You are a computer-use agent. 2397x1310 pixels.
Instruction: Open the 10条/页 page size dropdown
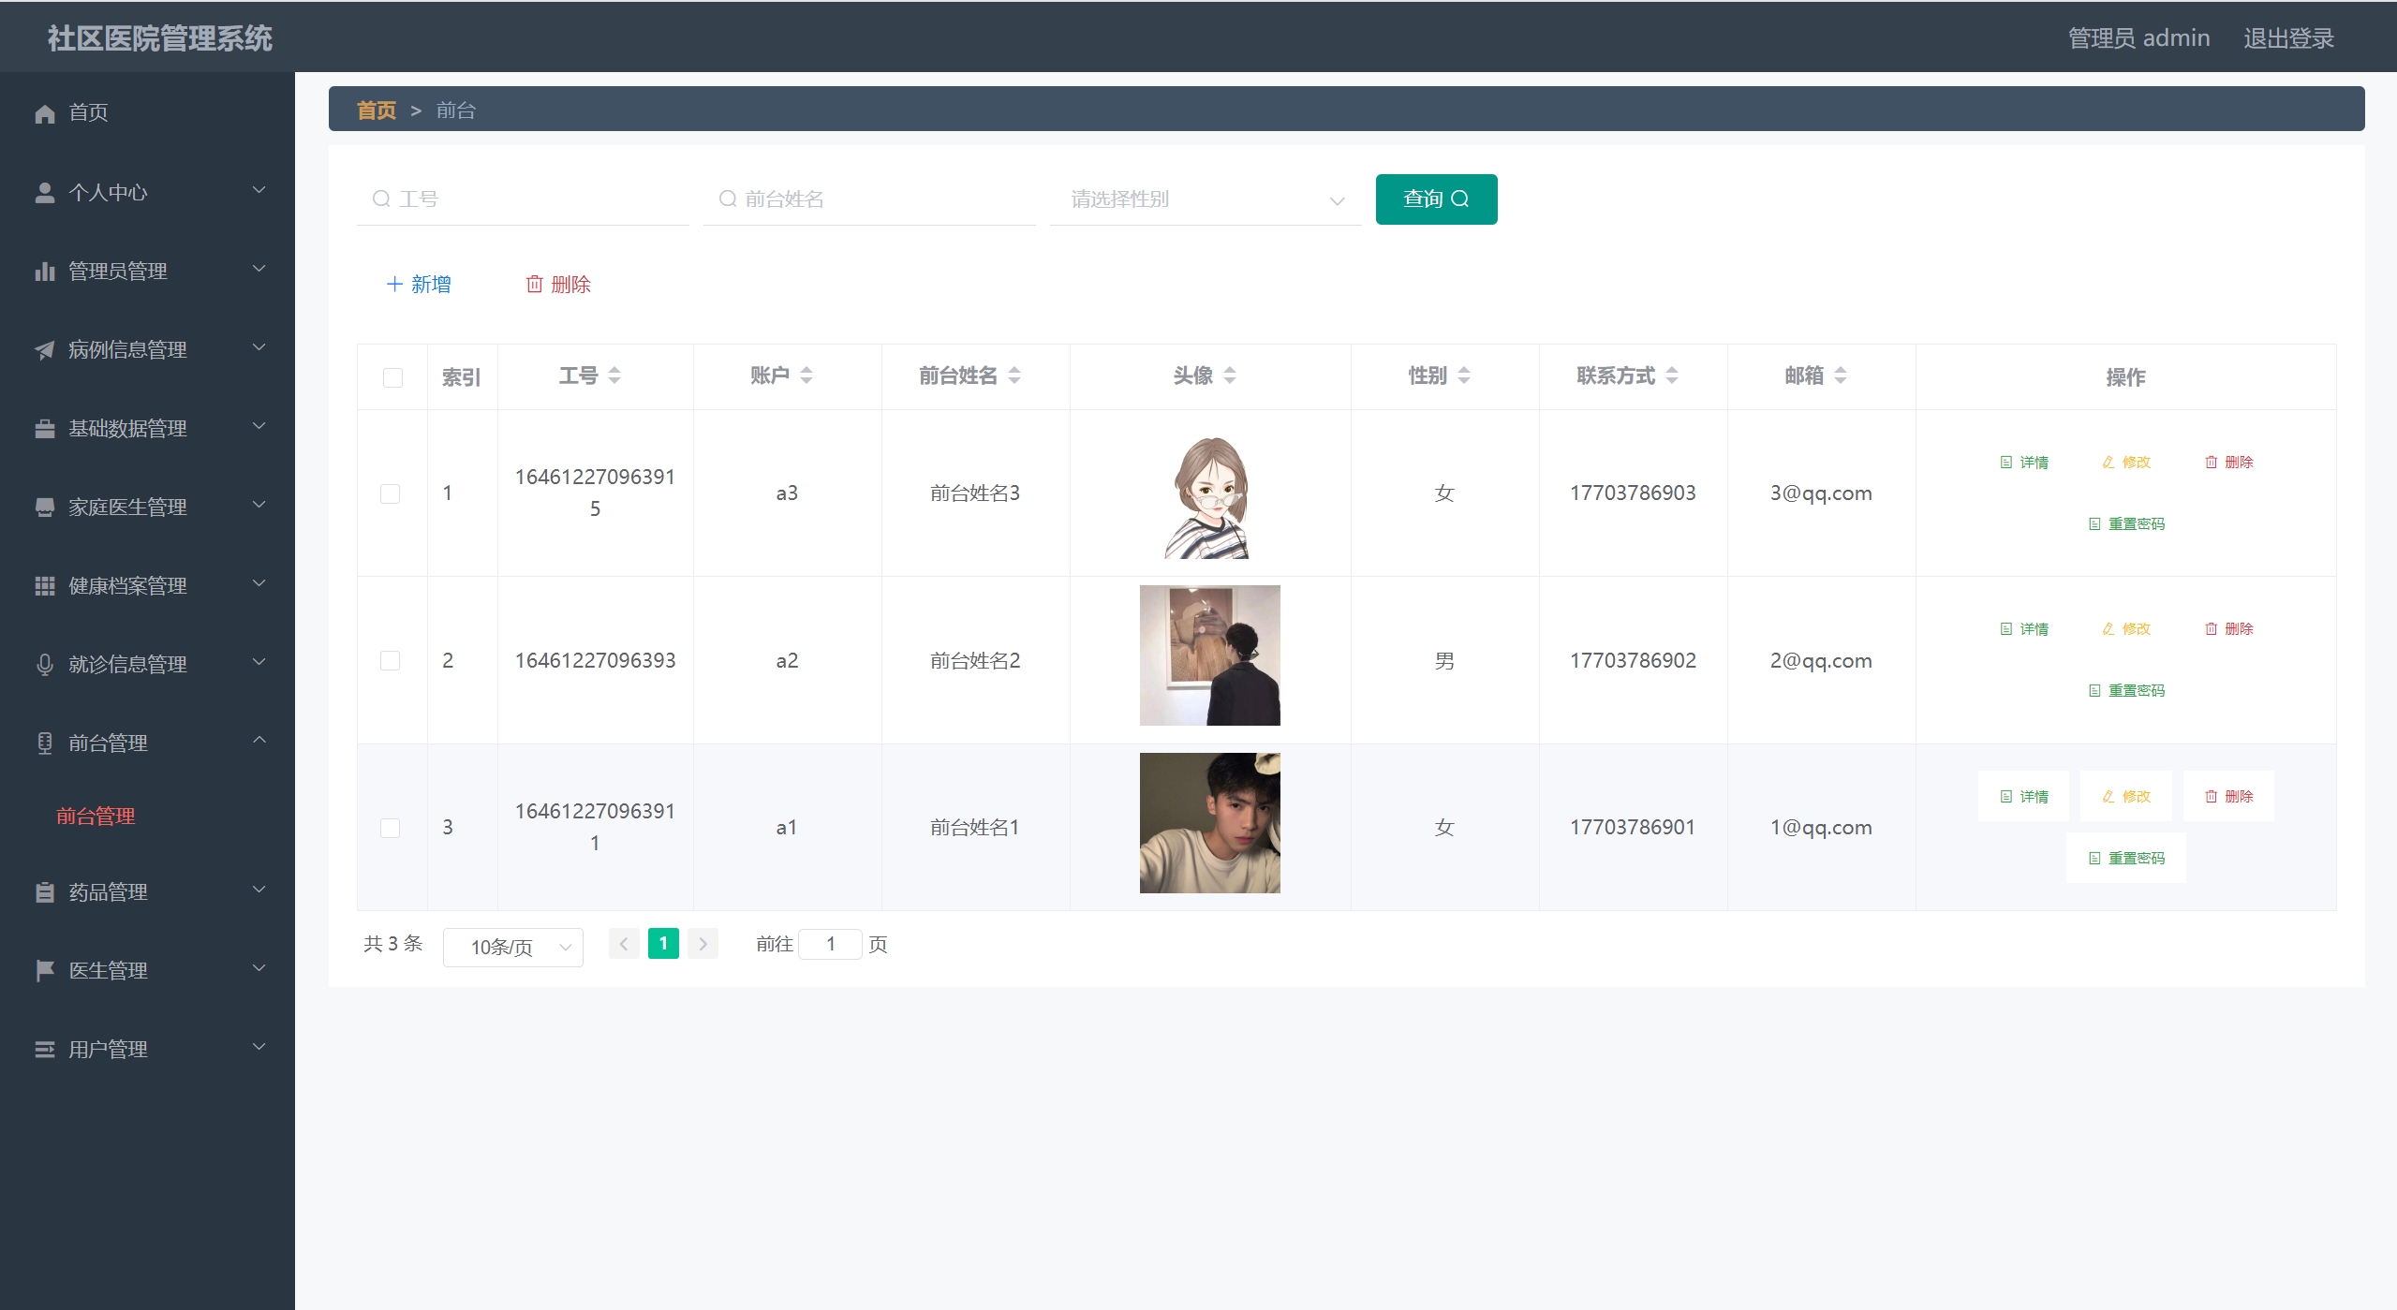[x=512, y=947]
